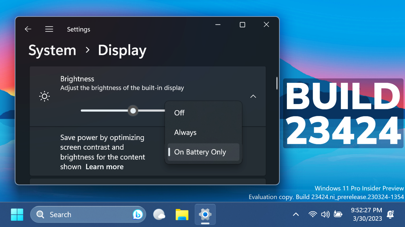The height and width of the screenshot is (227, 405).
Task: Adjust the brightness slider handle
Action: (x=133, y=111)
